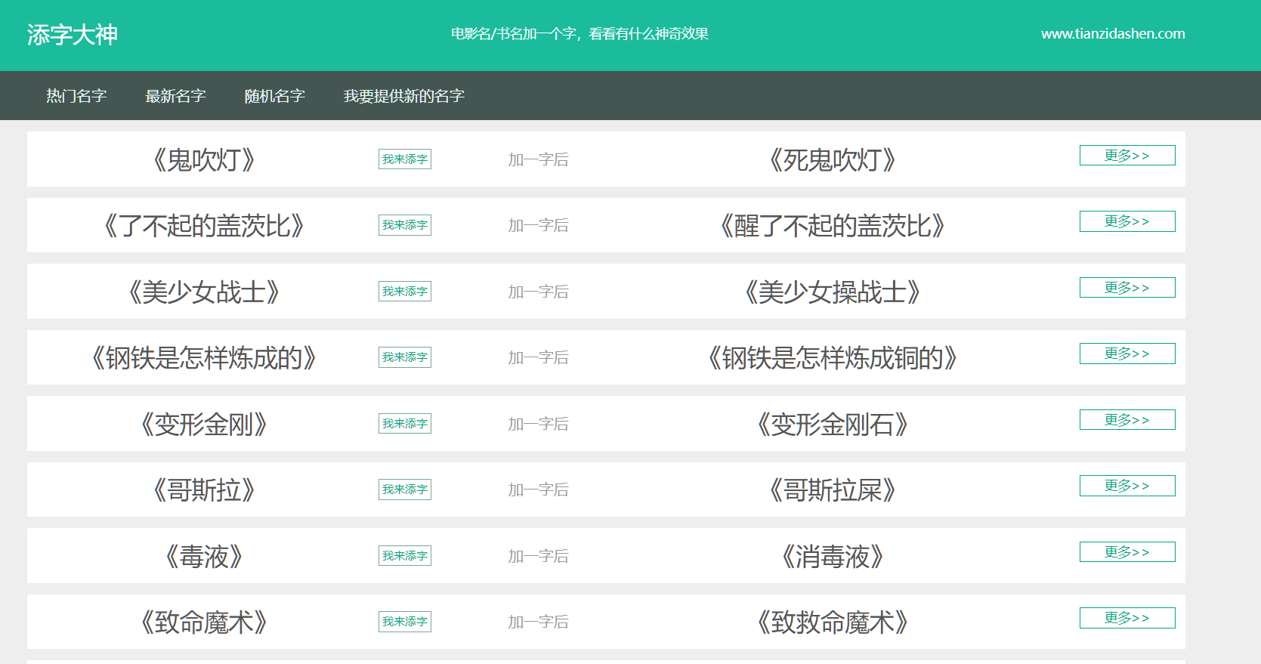Click the modified title 《致救命魔术》
The width and height of the screenshot is (1261, 664).
click(x=833, y=622)
